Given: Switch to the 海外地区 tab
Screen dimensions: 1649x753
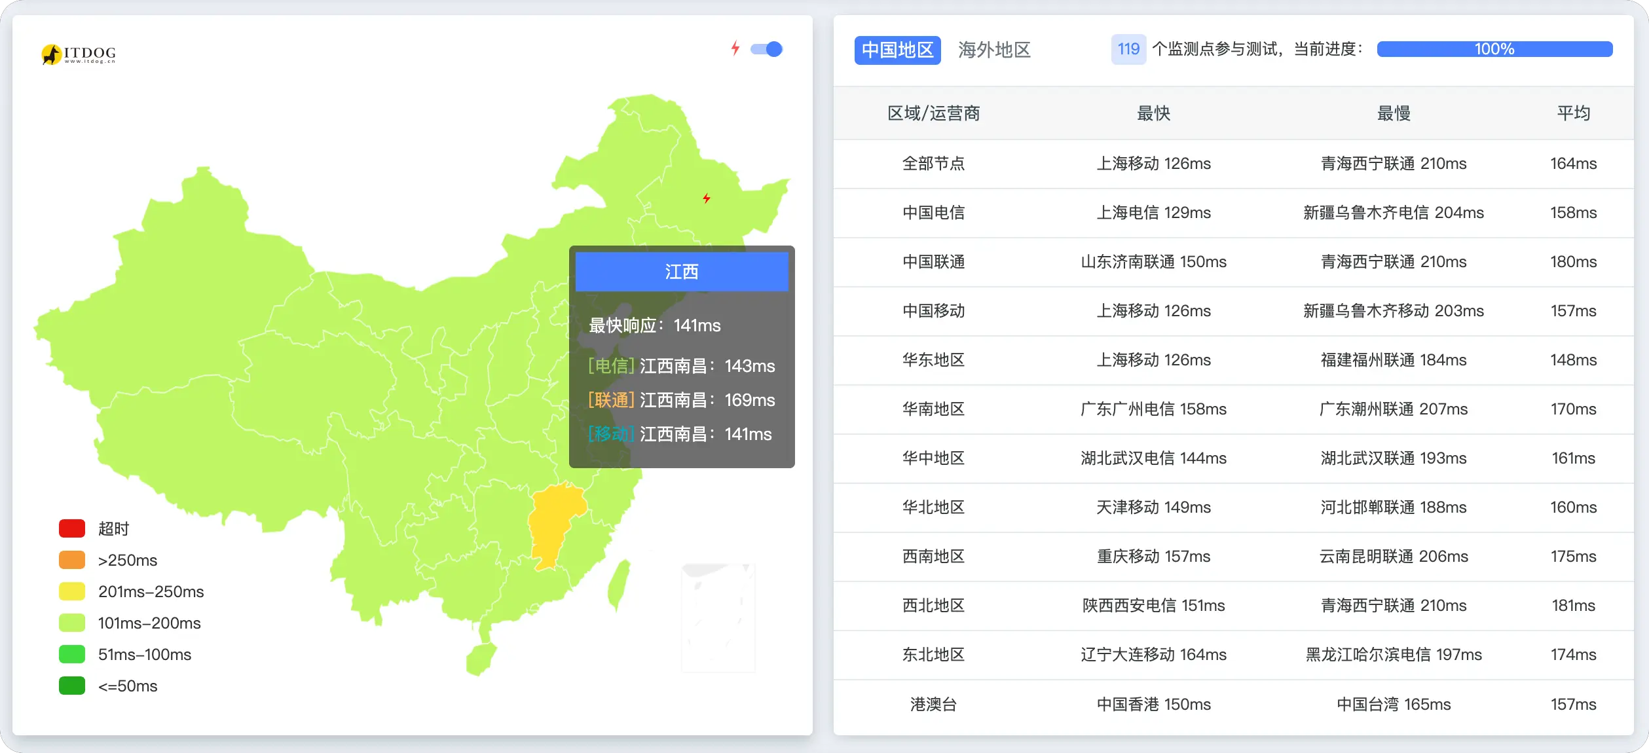Looking at the screenshot, I should 994,50.
